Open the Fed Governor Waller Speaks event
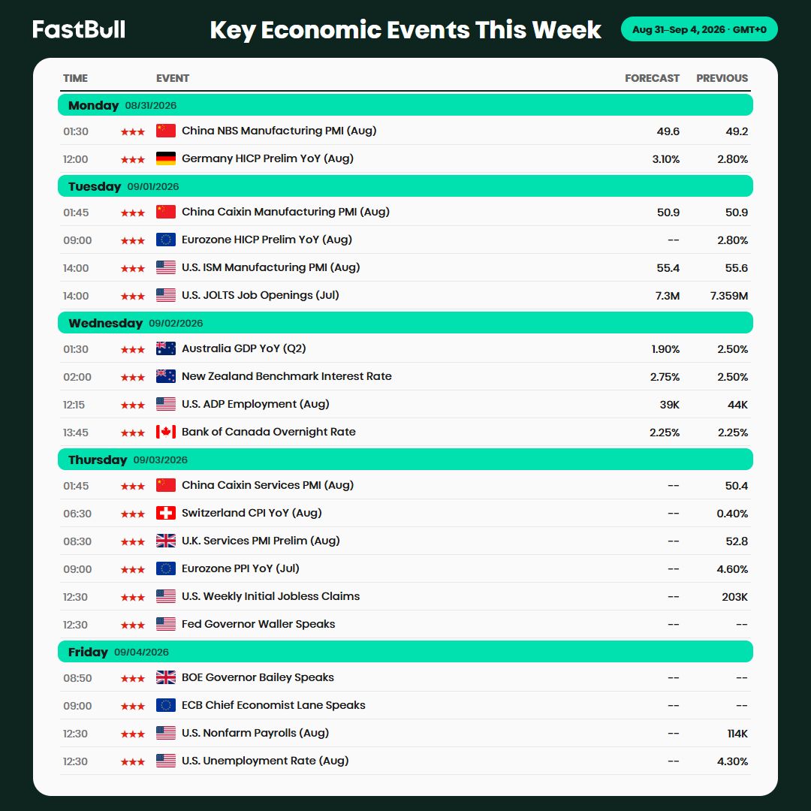The image size is (811, 811). pyautogui.click(x=405, y=624)
